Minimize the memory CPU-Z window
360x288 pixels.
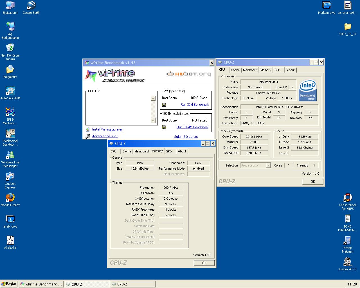coord(203,143)
